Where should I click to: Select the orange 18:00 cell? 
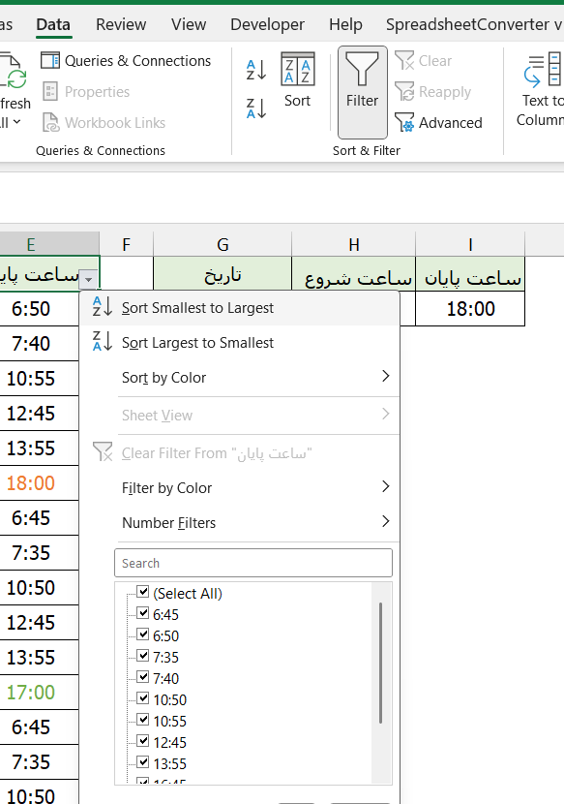coord(39,483)
